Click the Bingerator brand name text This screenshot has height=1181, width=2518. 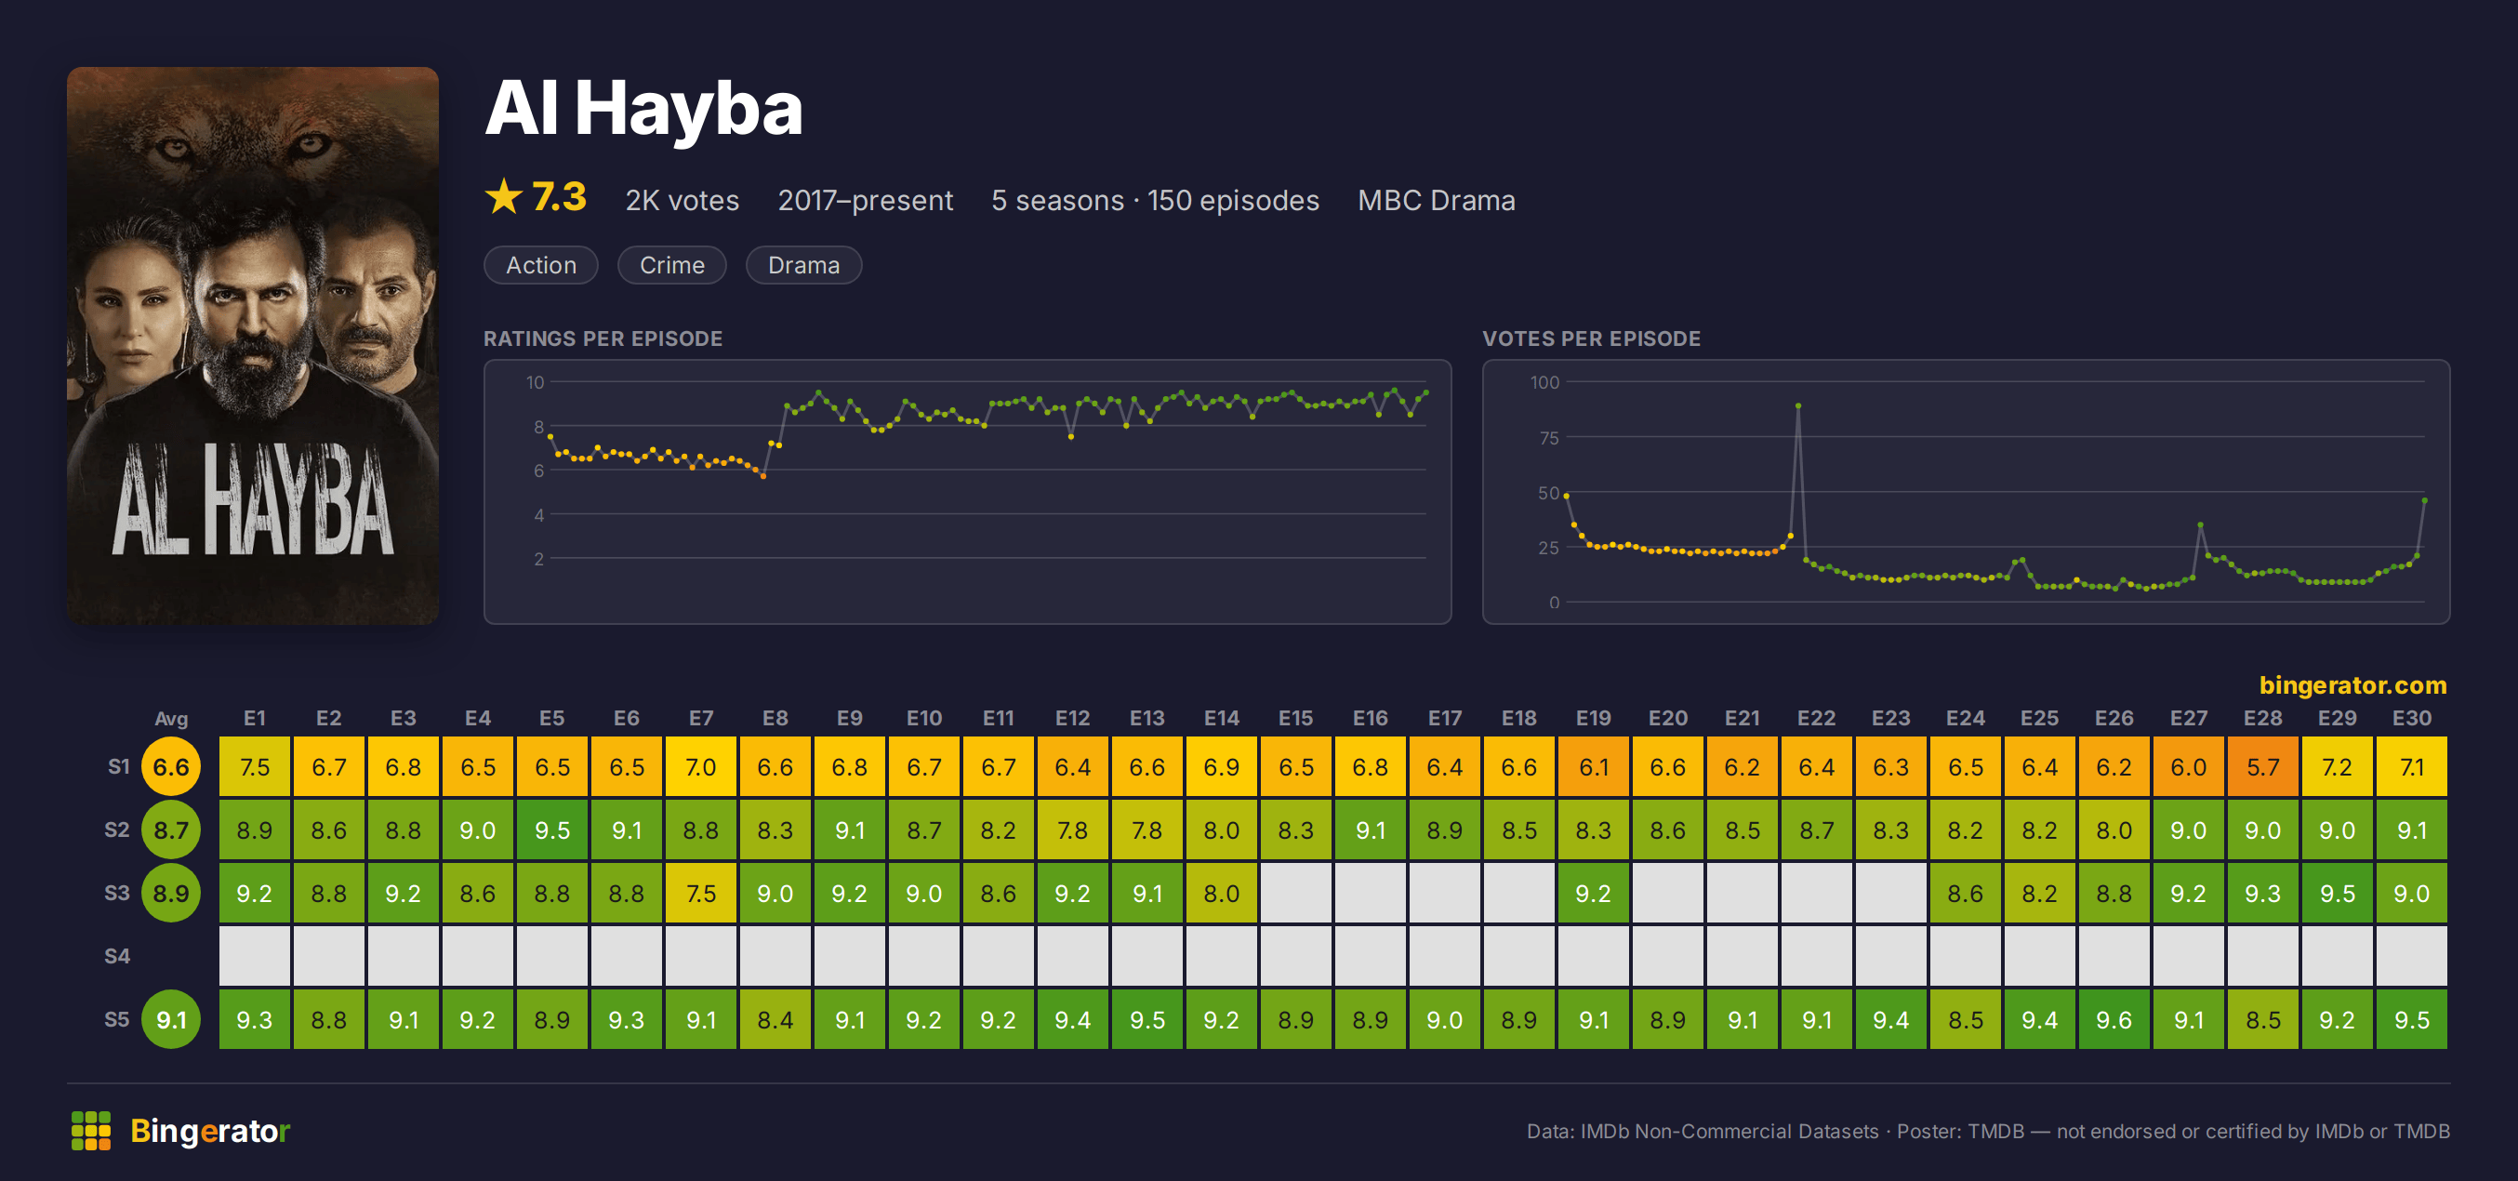[x=210, y=1130]
